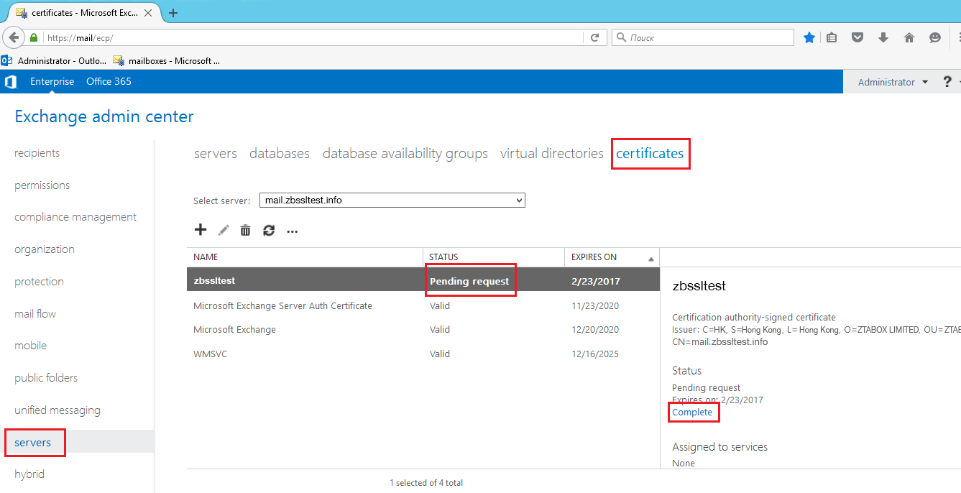The height and width of the screenshot is (493, 961).
Task: Refresh the certificate list
Action: click(x=268, y=230)
